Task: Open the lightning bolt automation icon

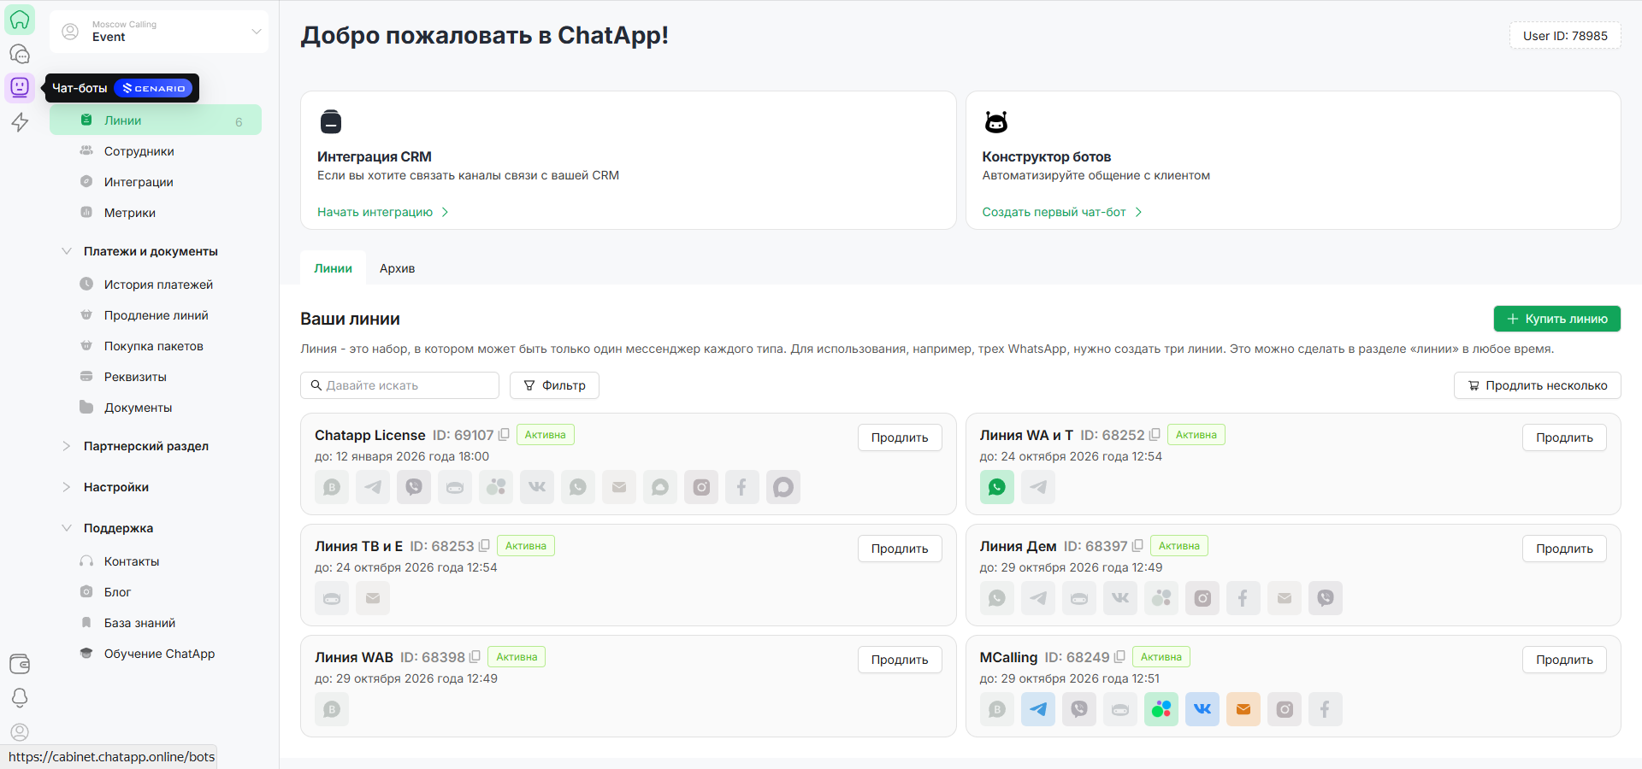Action: [x=20, y=122]
